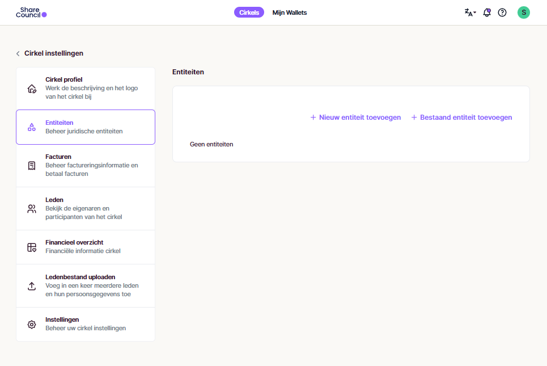Open the Instellingen menu item
This screenshot has height=366, width=547.
tap(86, 324)
